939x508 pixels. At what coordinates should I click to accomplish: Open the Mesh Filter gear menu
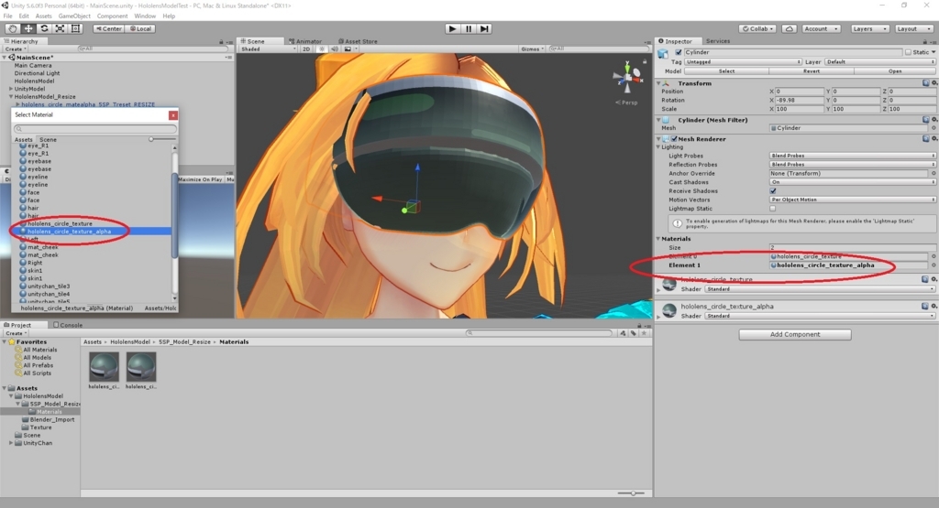coord(934,120)
